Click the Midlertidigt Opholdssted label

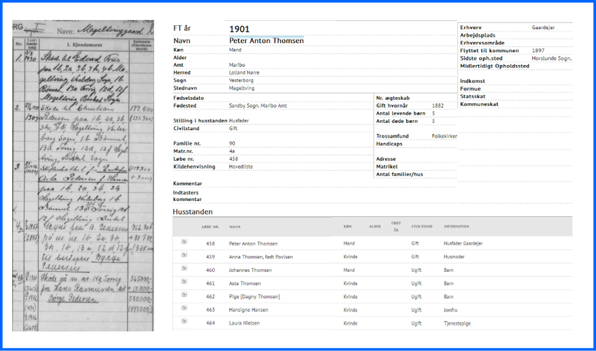tap(495, 66)
